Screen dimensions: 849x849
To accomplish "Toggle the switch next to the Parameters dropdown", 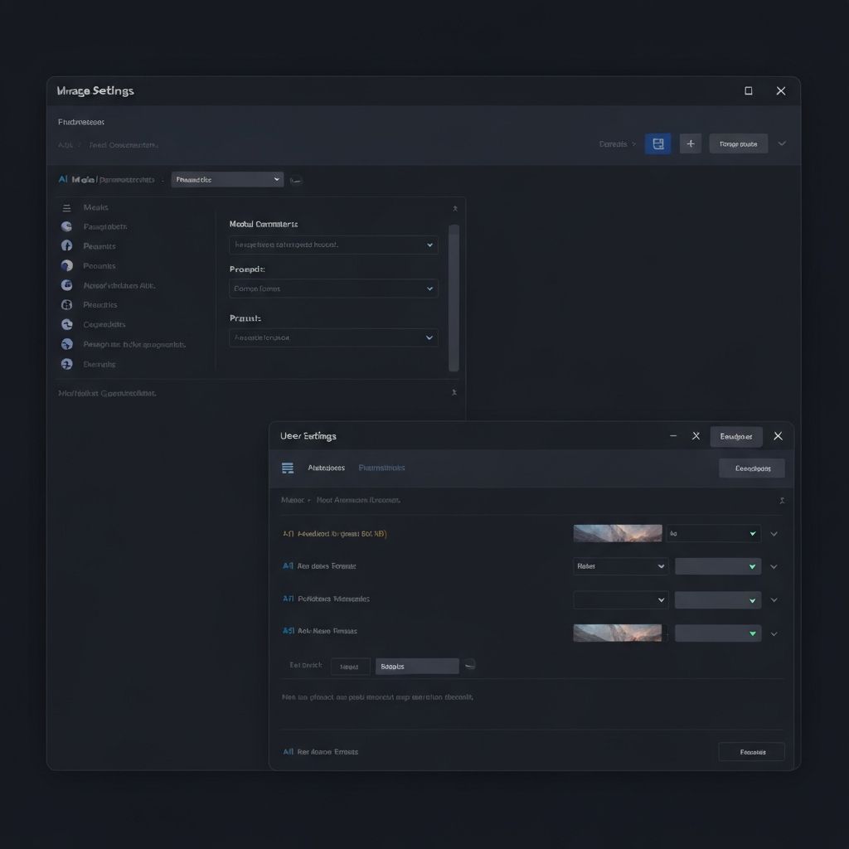I will coord(296,179).
